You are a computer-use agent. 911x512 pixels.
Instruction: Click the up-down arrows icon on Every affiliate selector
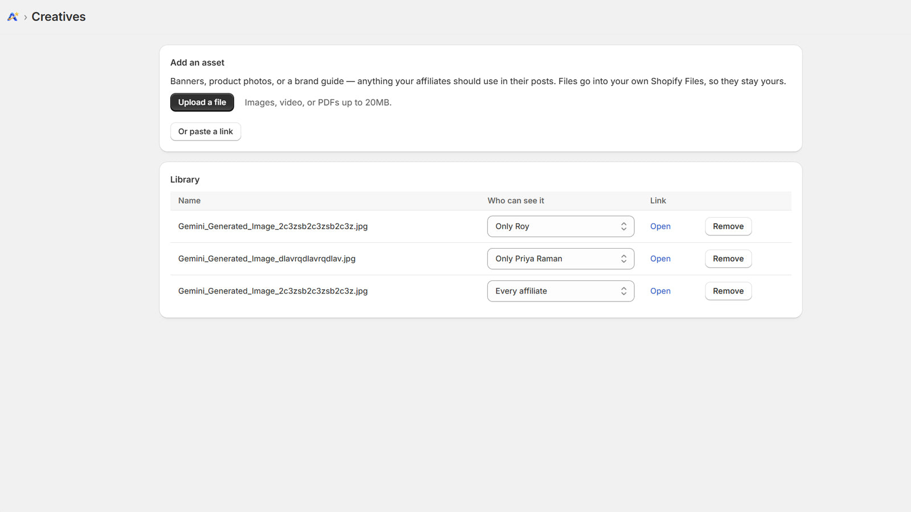click(x=623, y=291)
